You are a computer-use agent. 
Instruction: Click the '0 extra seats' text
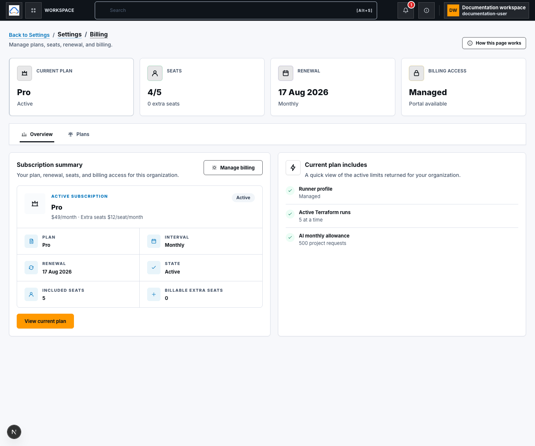tap(163, 104)
